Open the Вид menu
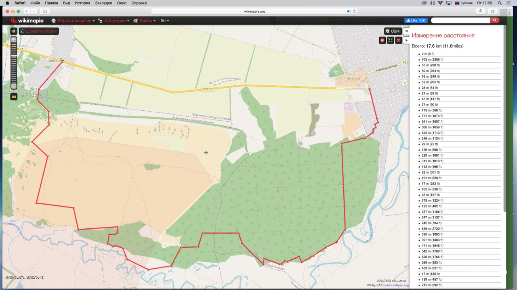This screenshot has width=517, height=290. tap(66, 3)
